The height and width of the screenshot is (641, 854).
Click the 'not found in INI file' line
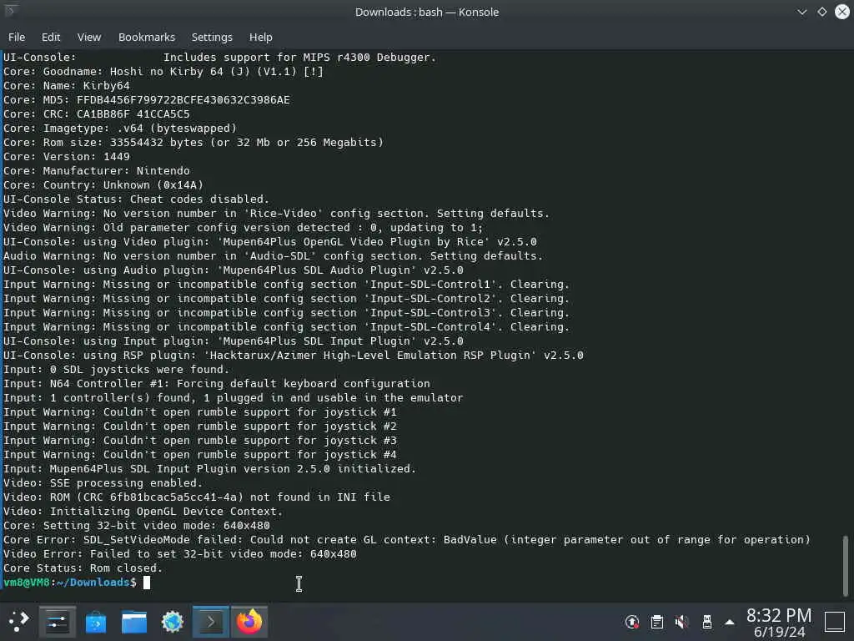(x=197, y=497)
